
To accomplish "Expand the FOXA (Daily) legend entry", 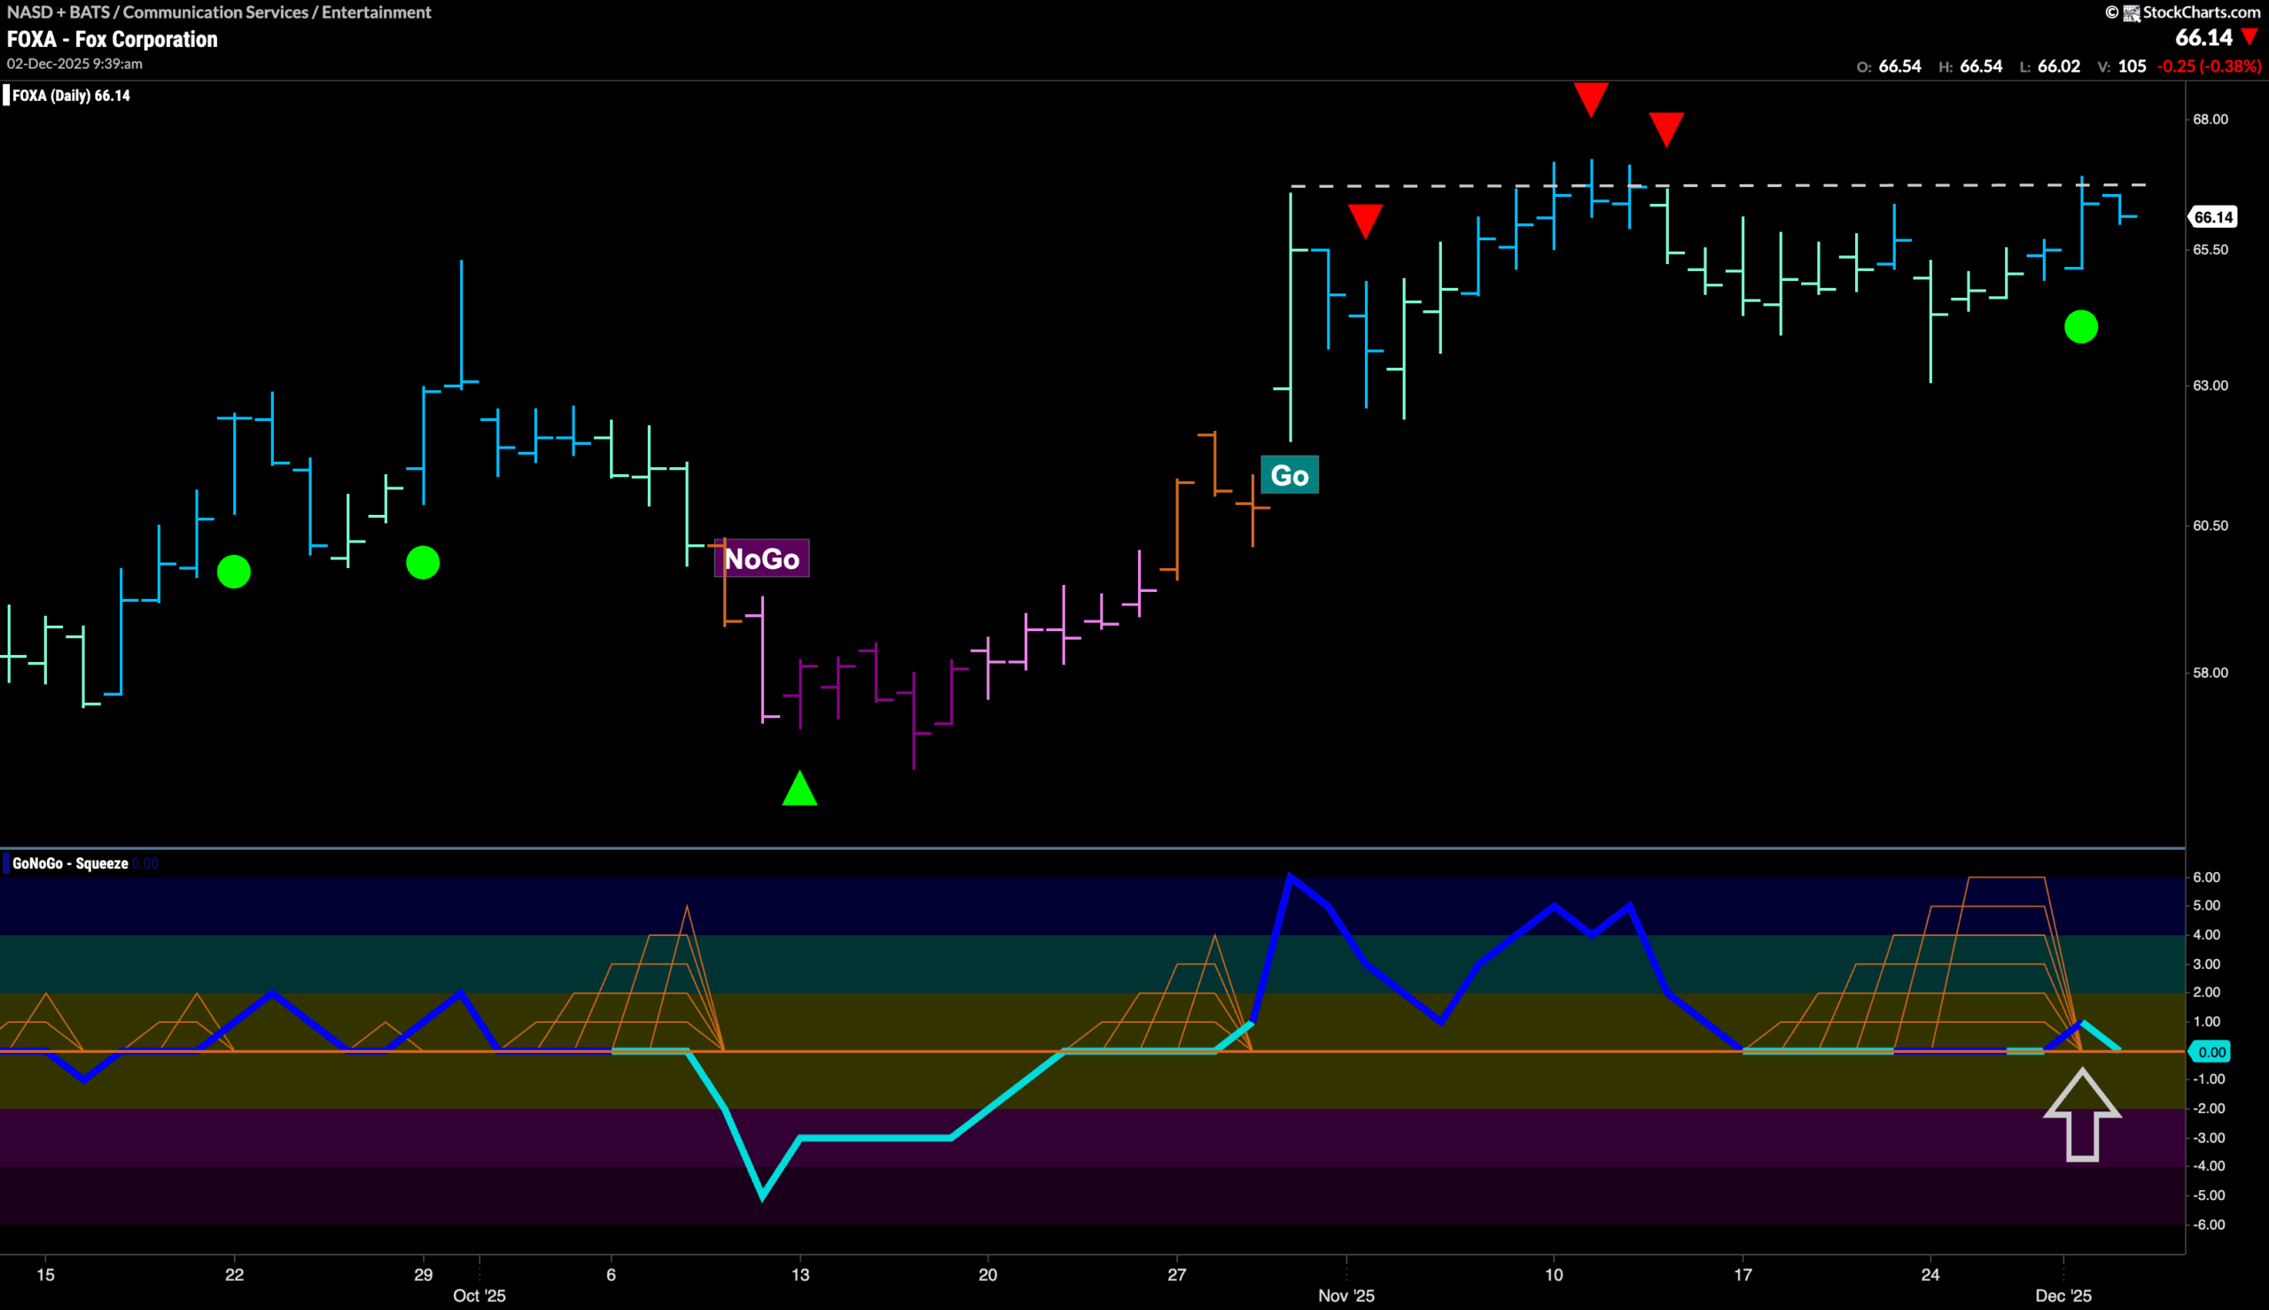I will (67, 95).
